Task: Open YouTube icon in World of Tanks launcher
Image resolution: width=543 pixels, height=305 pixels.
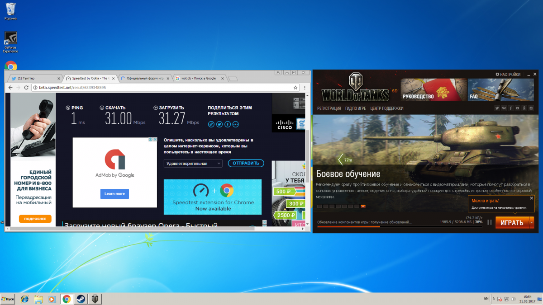Action: (518, 108)
